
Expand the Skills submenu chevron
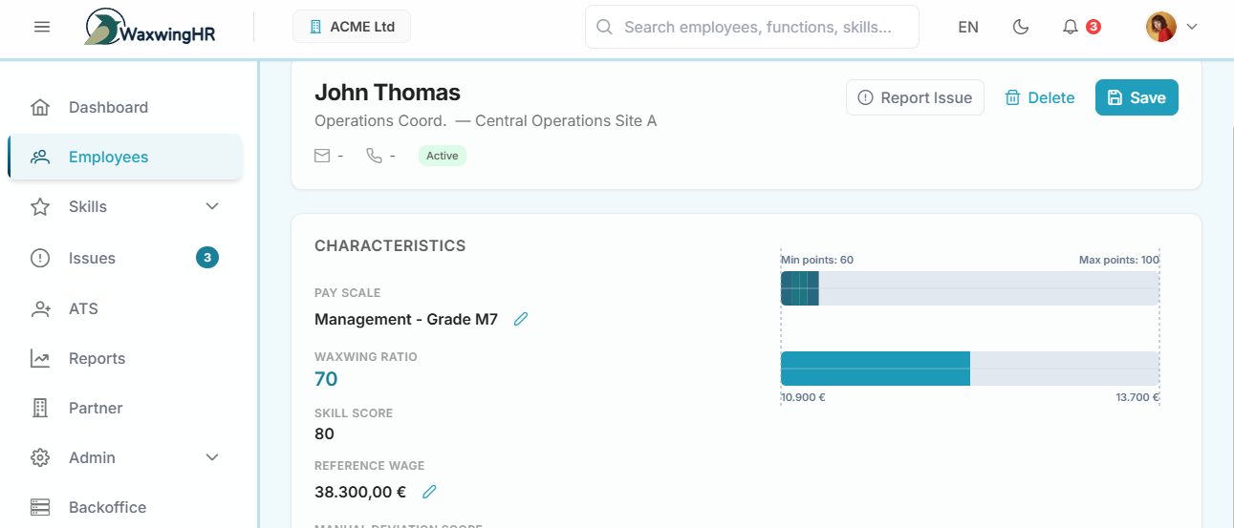tap(212, 206)
